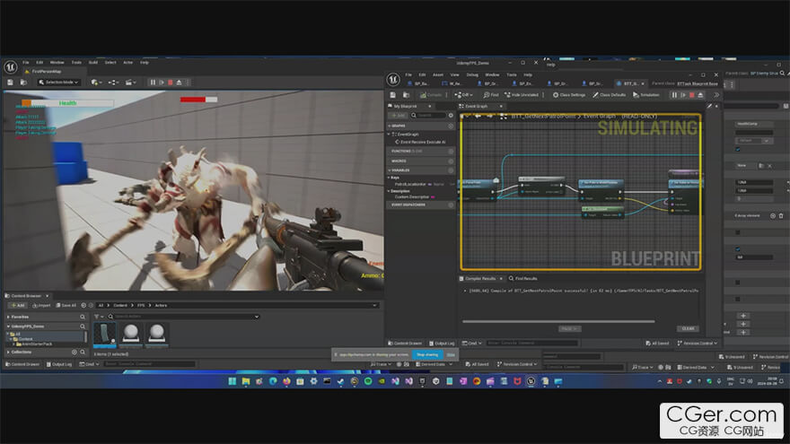Viewport: 790px width, 444px height.
Task: Open Debug menu in Blueprint editor
Action: pyautogui.click(x=472, y=74)
